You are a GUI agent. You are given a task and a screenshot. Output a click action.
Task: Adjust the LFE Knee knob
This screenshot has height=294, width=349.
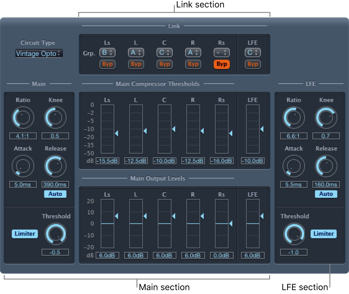pyautogui.click(x=326, y=117)
